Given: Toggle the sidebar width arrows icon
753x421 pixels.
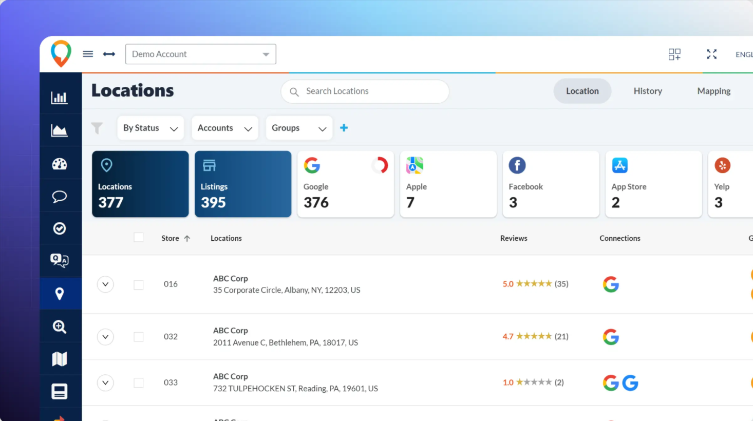Looking at the screenshot, I should (x=109, y=54).
